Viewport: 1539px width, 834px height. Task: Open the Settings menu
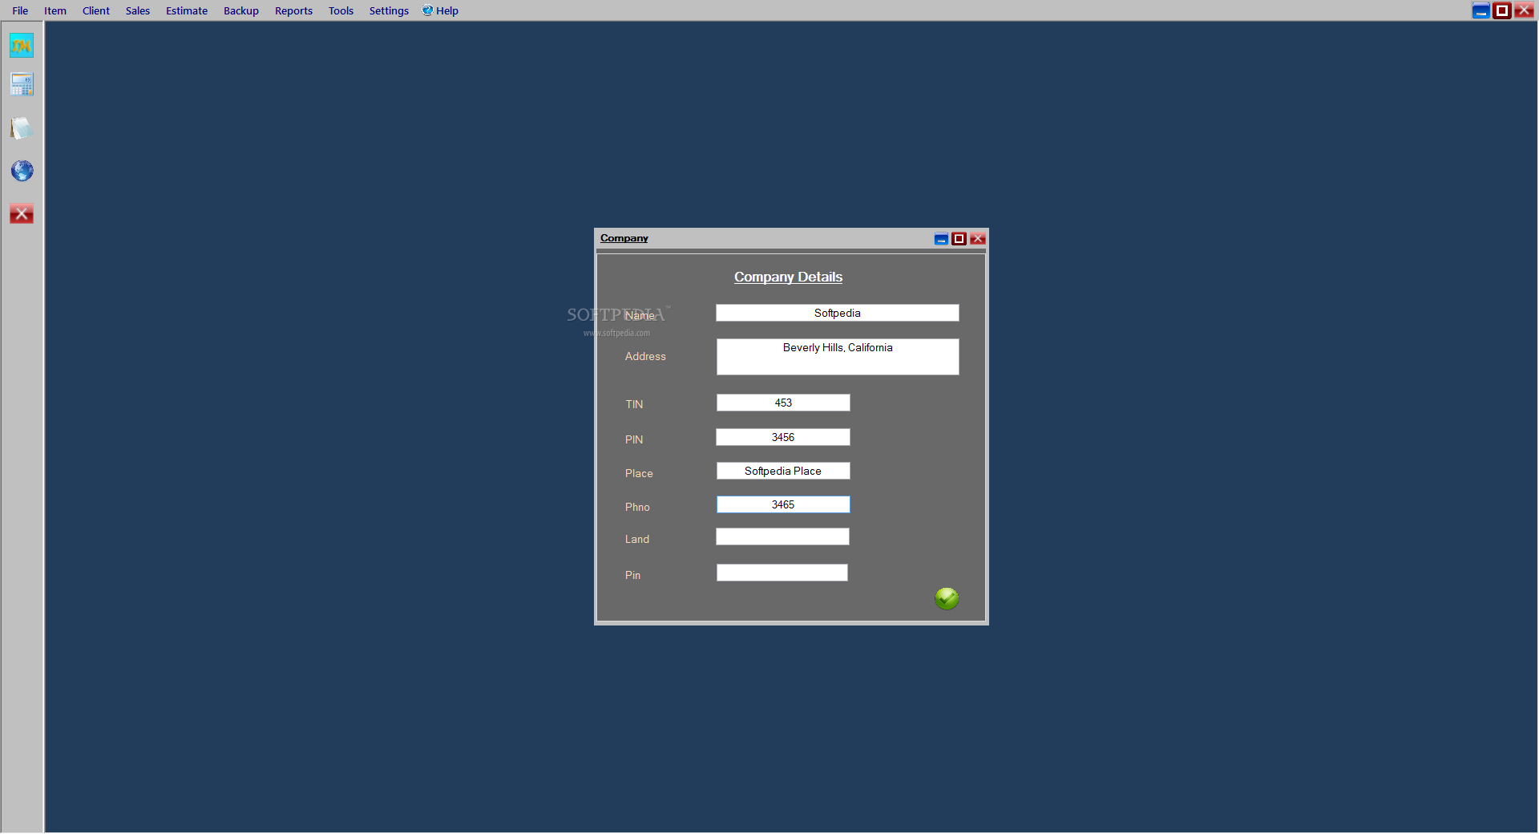(389, 10)
